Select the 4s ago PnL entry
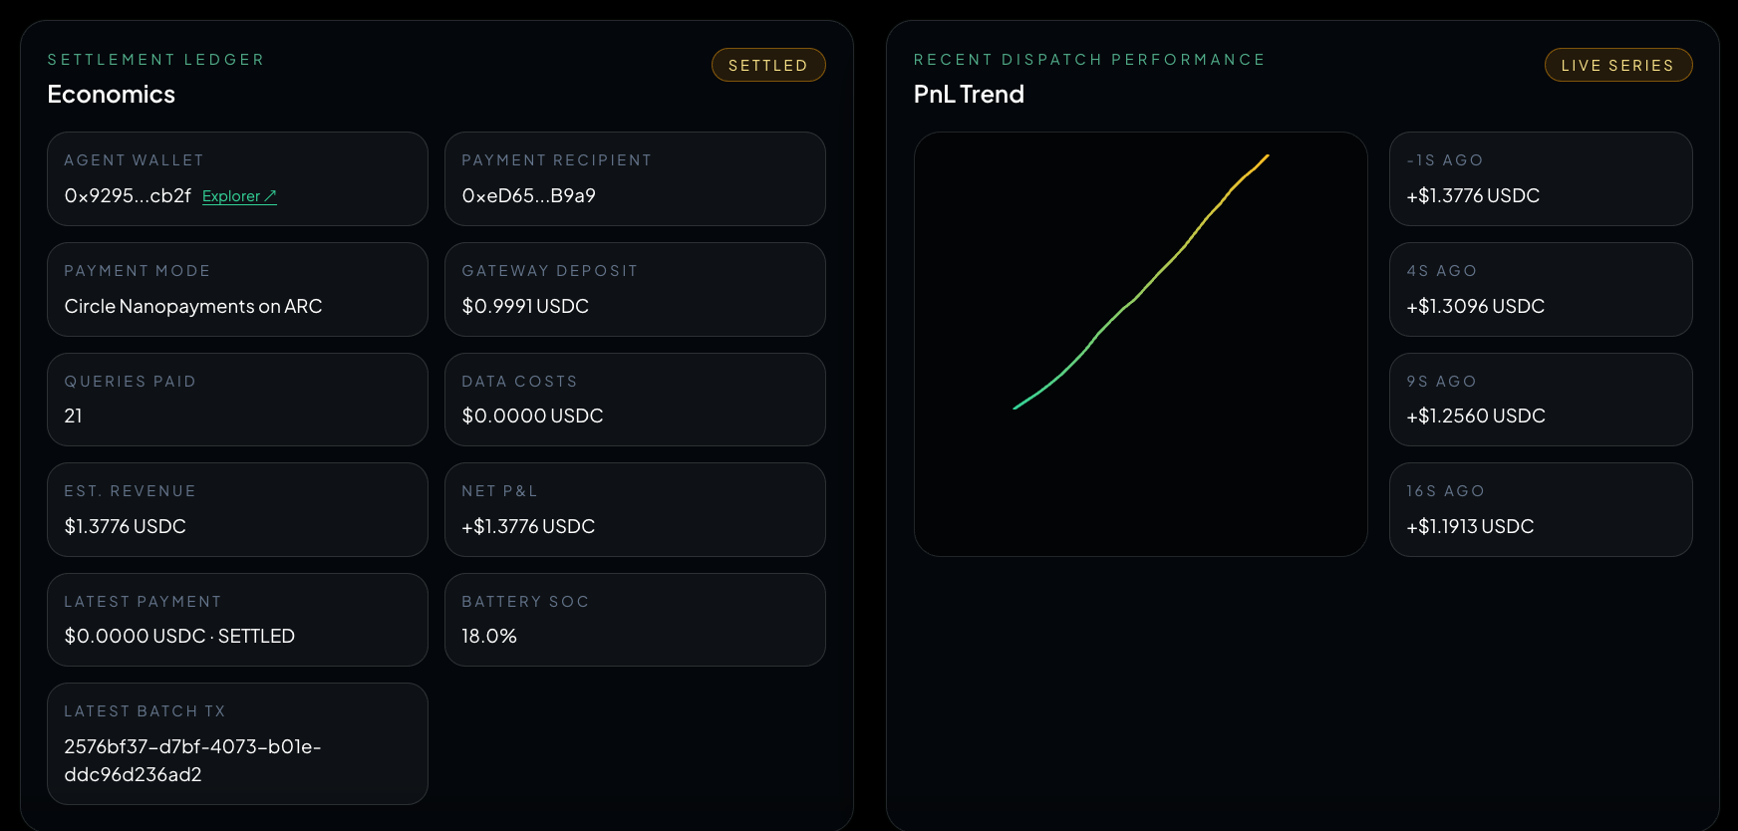This screenshot has height=831, width=1738. [1541, 289]
